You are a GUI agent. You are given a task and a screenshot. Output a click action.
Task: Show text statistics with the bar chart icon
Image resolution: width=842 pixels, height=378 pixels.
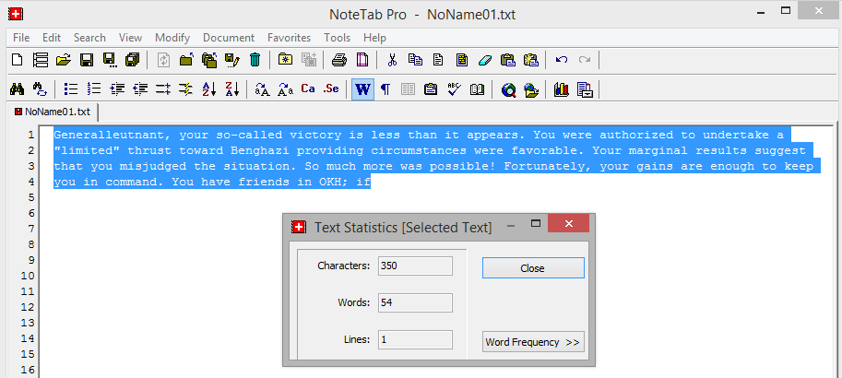tap(562, 89)
